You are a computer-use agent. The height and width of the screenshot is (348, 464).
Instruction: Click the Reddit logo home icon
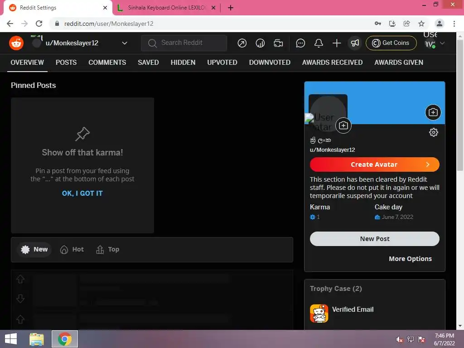tap(16, 43)
